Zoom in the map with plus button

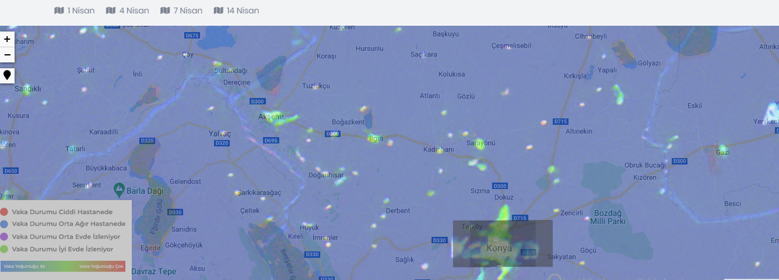pos(7,39)
